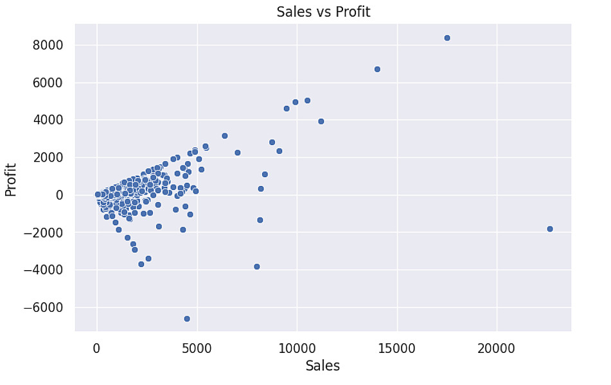Select the point near 7000 sales, 2200 profit

pos(237,153)
